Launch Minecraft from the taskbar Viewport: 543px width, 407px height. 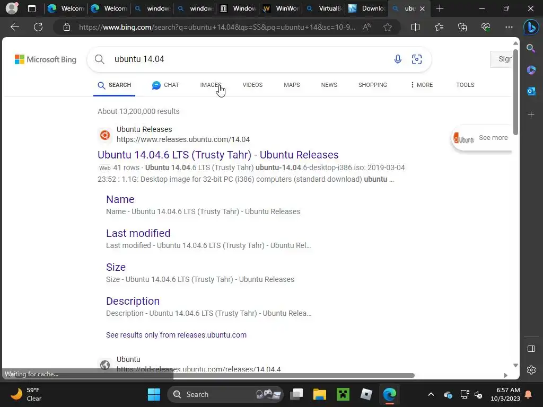pyautogui.click(x=343, y=394)
